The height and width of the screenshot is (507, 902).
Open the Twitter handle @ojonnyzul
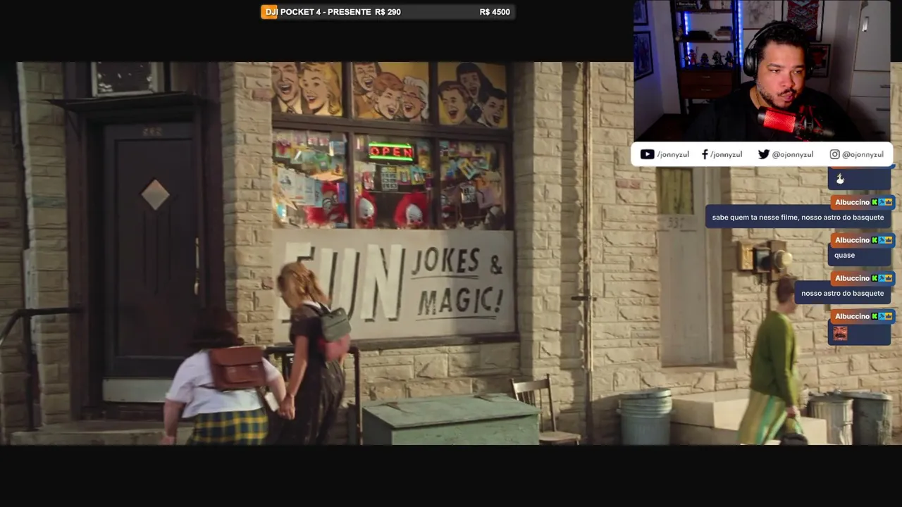pyautogui.click(x=793, y=154)
